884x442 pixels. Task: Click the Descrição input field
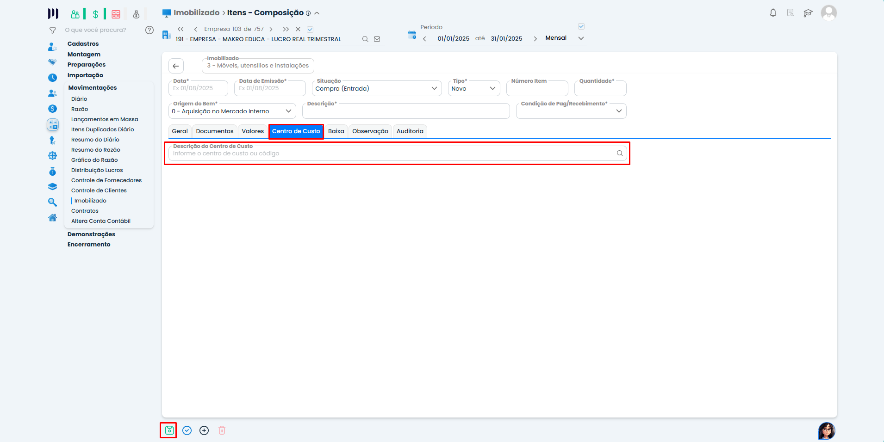(x=405, y=112)
